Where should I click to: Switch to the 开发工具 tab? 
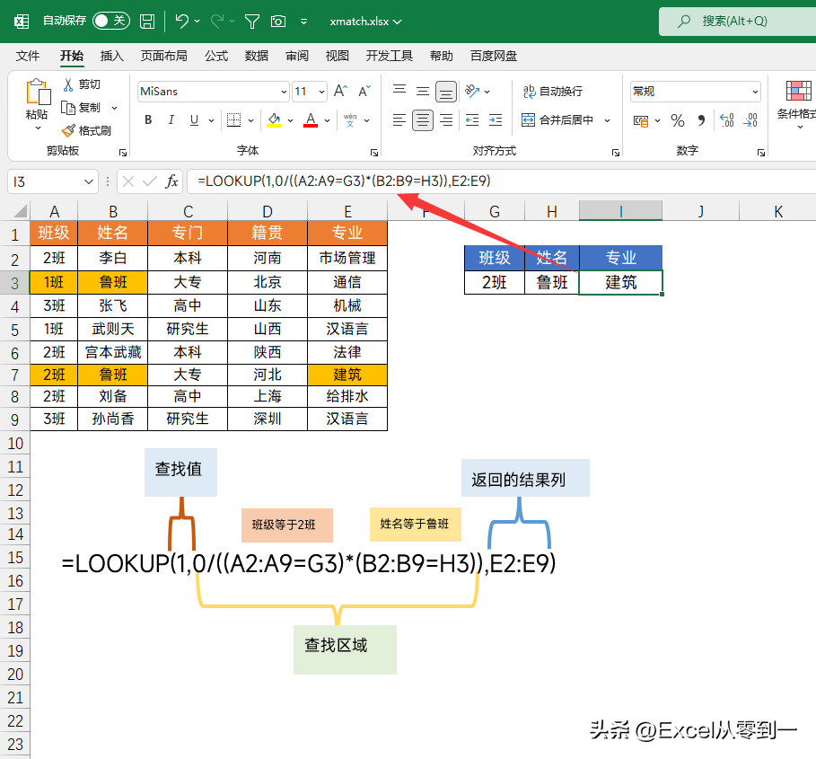pyautogui.click(x=390, y=56)
